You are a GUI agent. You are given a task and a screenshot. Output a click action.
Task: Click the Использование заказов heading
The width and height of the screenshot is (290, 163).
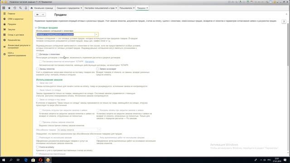[x=49, y=80]
